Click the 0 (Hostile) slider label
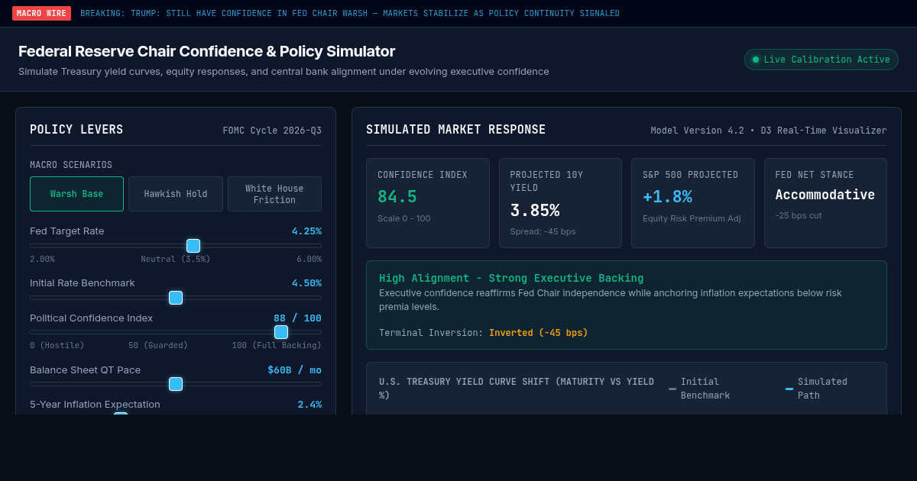917x481 pixels. coord(57,346)
